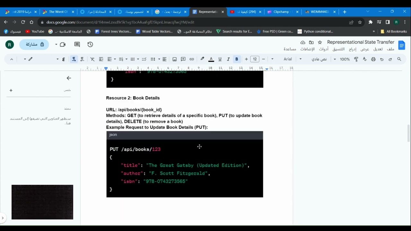The height and width of the screenshot is (231, 411).
Task: Add a summary with plus icon
Action: tap(11, 90)
